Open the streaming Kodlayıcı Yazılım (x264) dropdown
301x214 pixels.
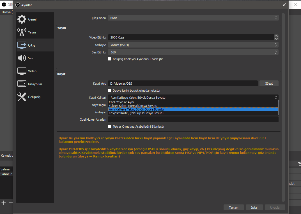point(193,45)
